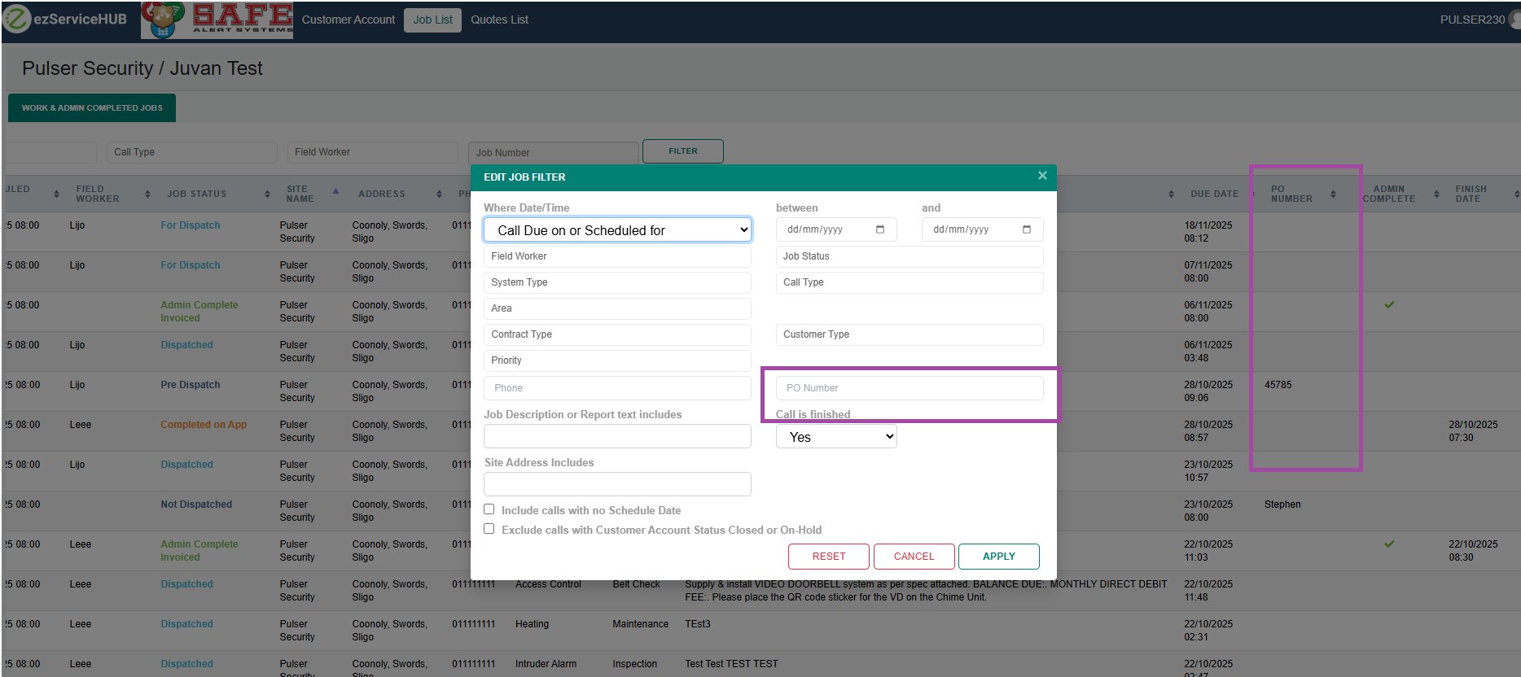Open the Customer Account menu item
The image size is (1521, 677).
click(x=348, y=20)
